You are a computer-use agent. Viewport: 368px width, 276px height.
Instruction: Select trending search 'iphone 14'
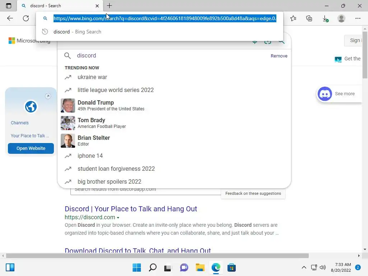[x=174, y=156]
